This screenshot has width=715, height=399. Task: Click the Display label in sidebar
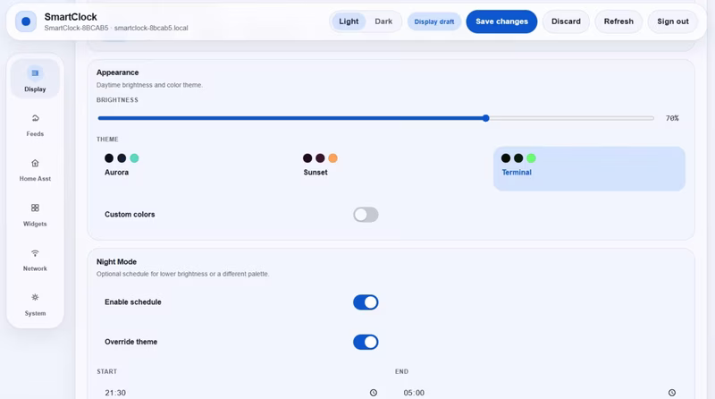click(x=35, y=89)
